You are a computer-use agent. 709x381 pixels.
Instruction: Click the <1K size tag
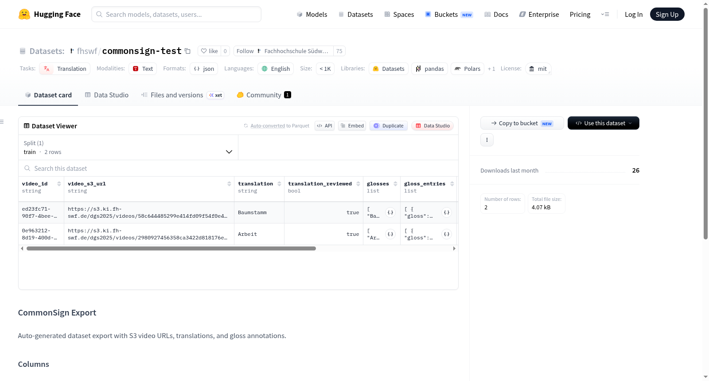point(325,69)
